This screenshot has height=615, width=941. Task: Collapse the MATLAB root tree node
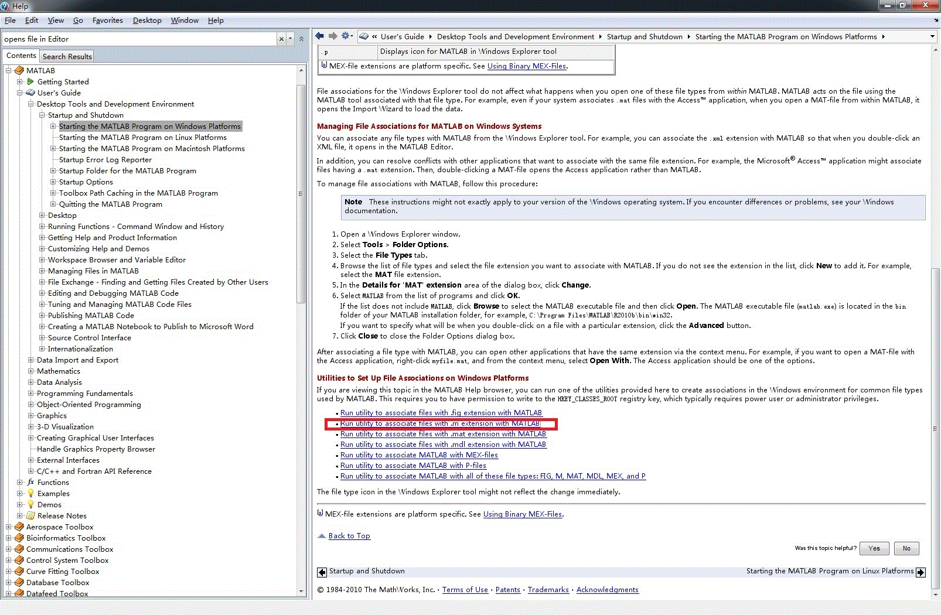[8, 70]
